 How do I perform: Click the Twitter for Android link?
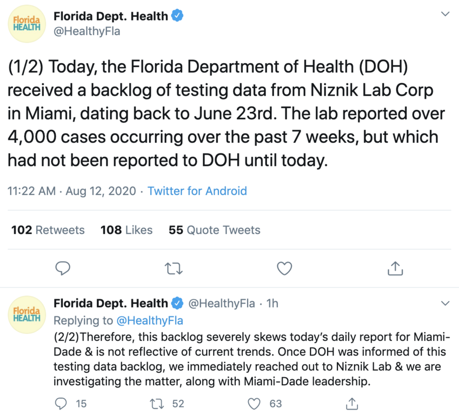pyautogui.click(x=197, y=191)
